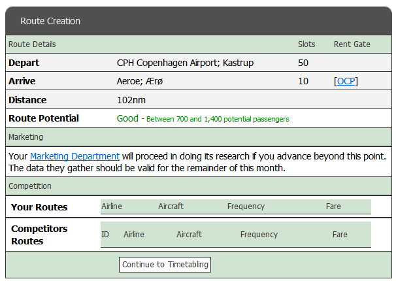
Task: Select the Route Details section header
Action: pyautogui.click(x=32, y=44)
